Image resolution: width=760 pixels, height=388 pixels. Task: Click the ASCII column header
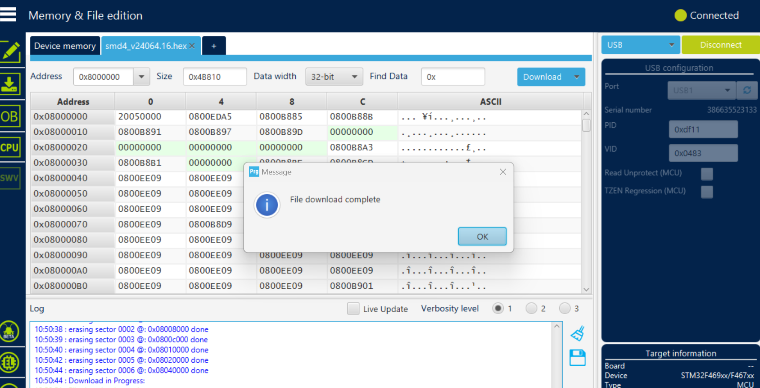click(490, 102)
